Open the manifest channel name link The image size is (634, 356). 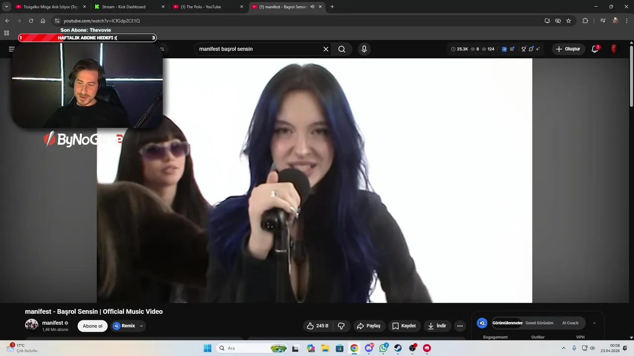[53, 323]
